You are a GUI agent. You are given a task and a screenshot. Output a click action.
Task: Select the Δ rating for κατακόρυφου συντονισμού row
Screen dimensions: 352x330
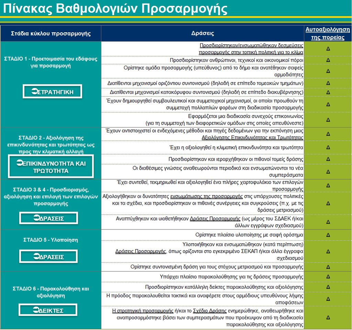pyautogui.click(x=328, y=92)
